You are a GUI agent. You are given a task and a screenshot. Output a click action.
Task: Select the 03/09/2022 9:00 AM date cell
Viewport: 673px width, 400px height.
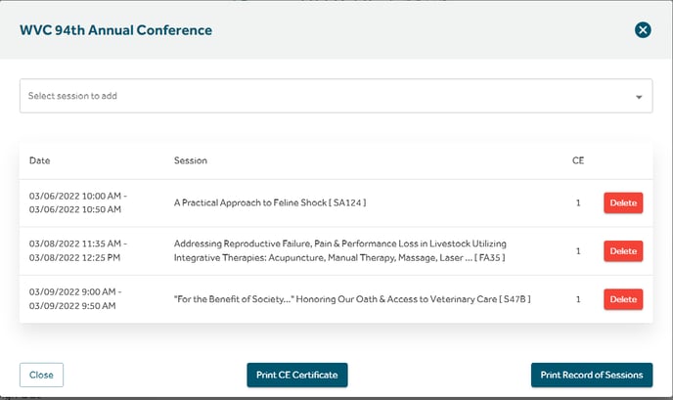click(x=75, y=298)
